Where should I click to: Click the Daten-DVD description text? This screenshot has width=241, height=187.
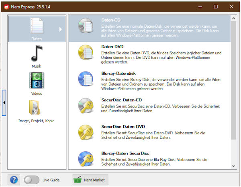[x=161, y=58]
